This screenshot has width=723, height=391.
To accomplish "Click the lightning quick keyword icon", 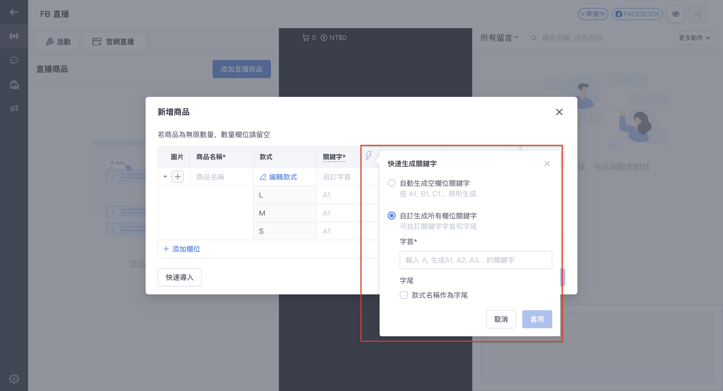I will click(x=368, y=155).
